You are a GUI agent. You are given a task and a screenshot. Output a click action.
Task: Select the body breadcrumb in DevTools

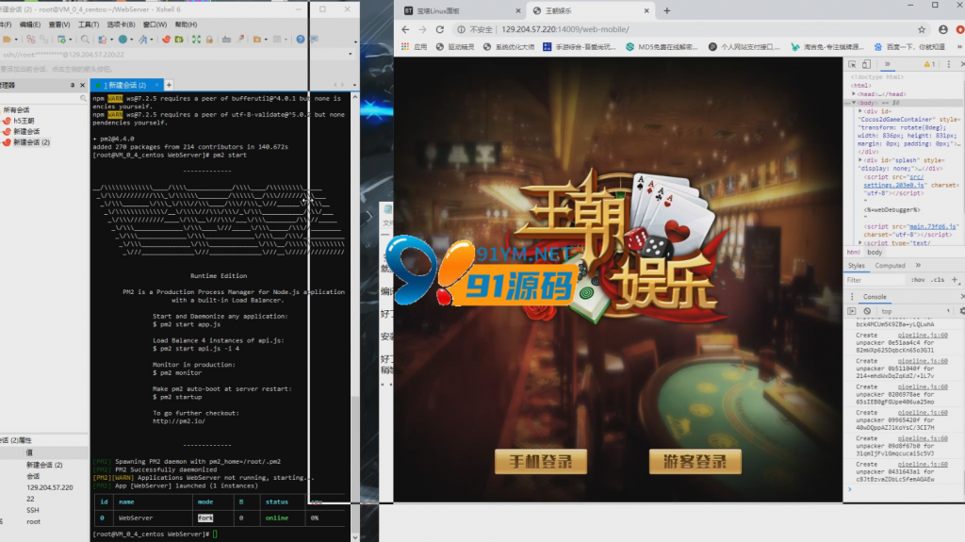tap(875, 252)
